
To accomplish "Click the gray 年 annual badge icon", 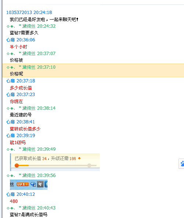I will pyautogui.click(x=40, y=184).
